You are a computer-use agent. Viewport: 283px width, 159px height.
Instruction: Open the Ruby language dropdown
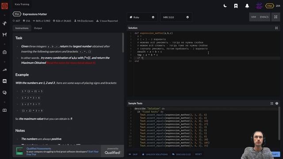[x=142, y=17]
